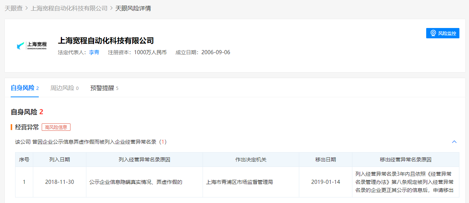Click 上海市青浦区市场监督管理局 cell
The image size is (469, 203).
pos(239,182)
